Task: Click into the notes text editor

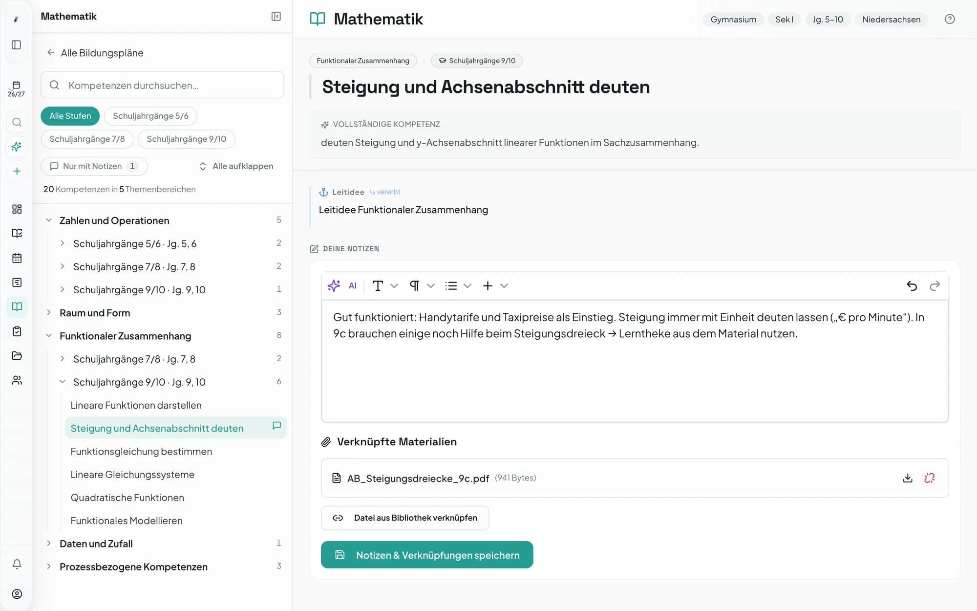Action: pyautogui.click(x=635, y=361)
